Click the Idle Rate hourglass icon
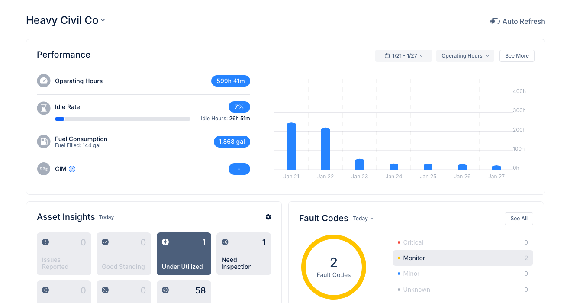This screenshot has width=567, height=303. pyautogui.click(x=44, y=108)
